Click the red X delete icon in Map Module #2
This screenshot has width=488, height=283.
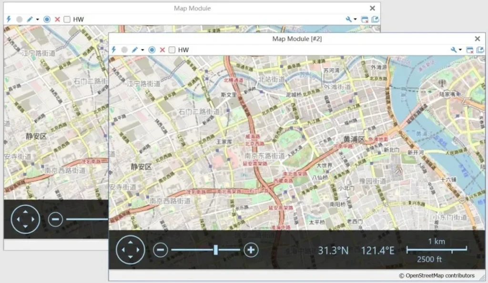click(163, 50)
